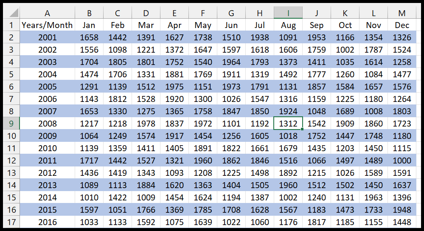Click cell with value 1891
This screenshot has width=424, height=231.
[x=203, y=148]
